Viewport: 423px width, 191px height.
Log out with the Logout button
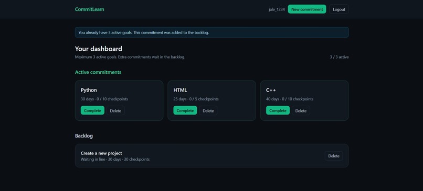[x=339, y=9]
